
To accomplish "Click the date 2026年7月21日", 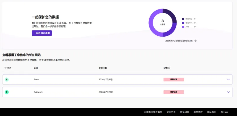I will click(x=106, y=79).
